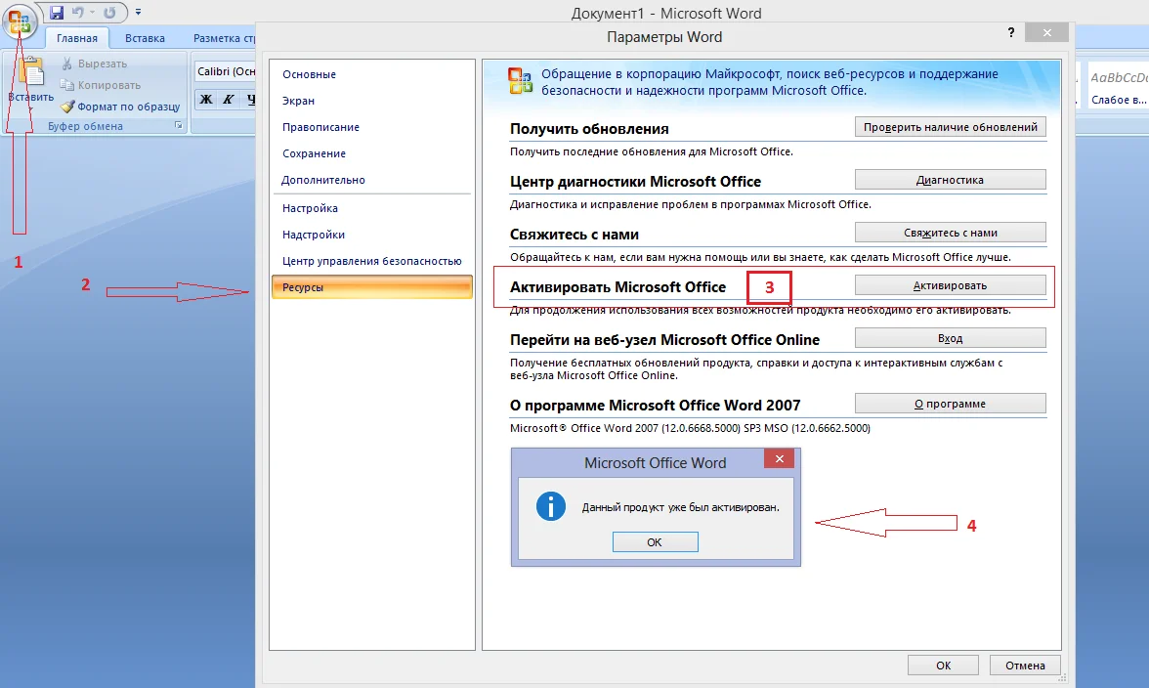This screenshot has width=1149, height=688.
Task: Click the Вход button
Action: pyautogui.click(x=950, y=338)
